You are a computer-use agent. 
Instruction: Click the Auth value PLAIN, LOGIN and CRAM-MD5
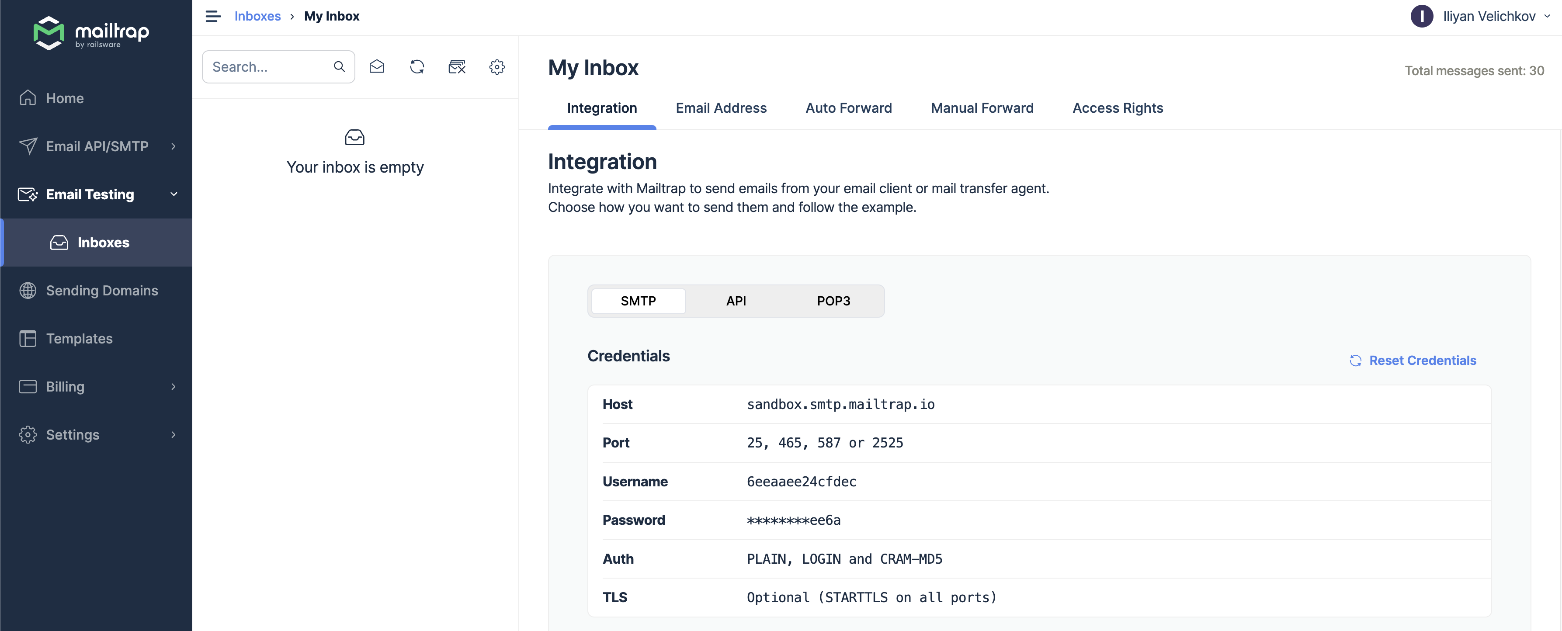pos(844,559)
